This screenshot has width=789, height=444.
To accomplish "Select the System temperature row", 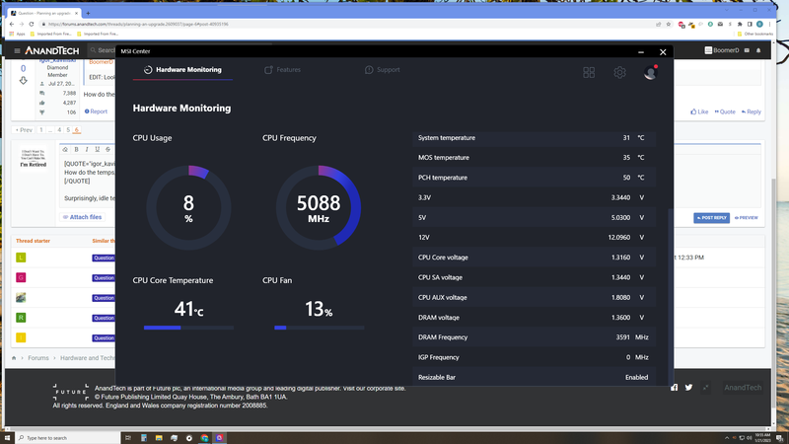I will (x=534, y=137).
